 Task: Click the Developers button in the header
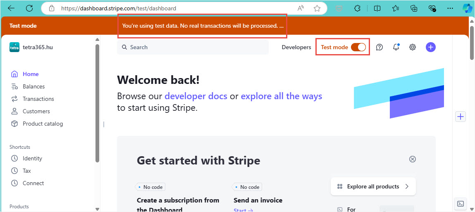[x=296, y=47]
